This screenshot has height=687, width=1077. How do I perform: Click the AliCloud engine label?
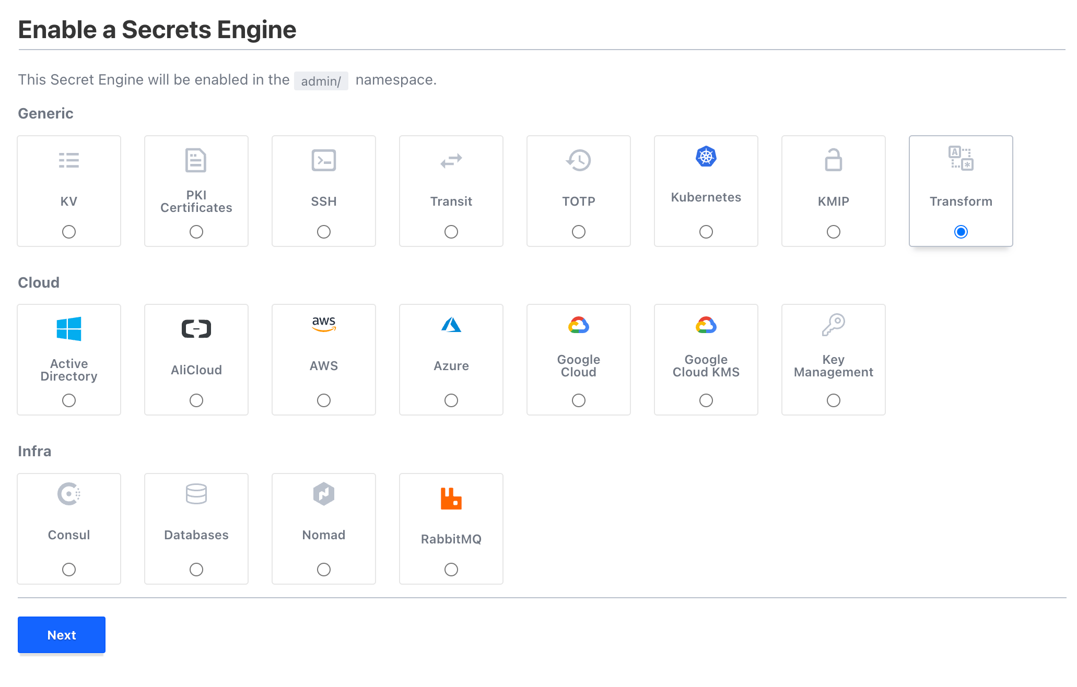pos(196,370)
